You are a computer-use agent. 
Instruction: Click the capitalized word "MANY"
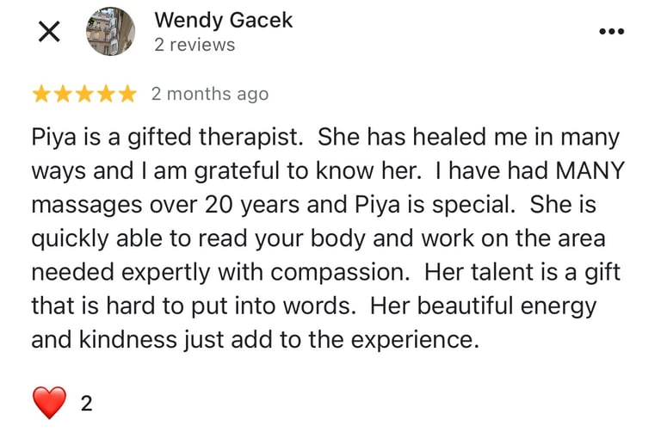(x=590, y=170)
